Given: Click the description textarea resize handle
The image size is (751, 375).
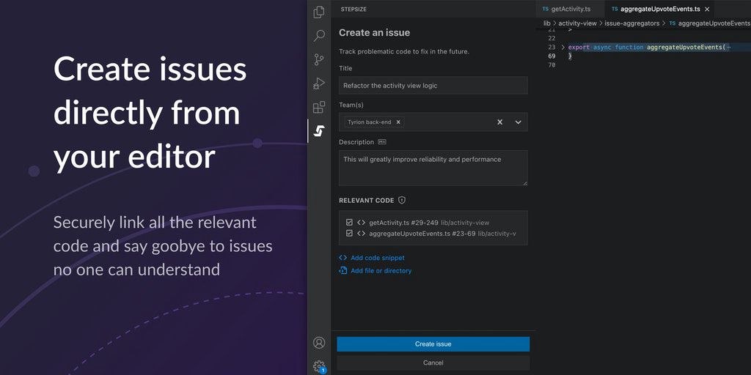Looking at the screenshot, I should [x=524, y=182].
